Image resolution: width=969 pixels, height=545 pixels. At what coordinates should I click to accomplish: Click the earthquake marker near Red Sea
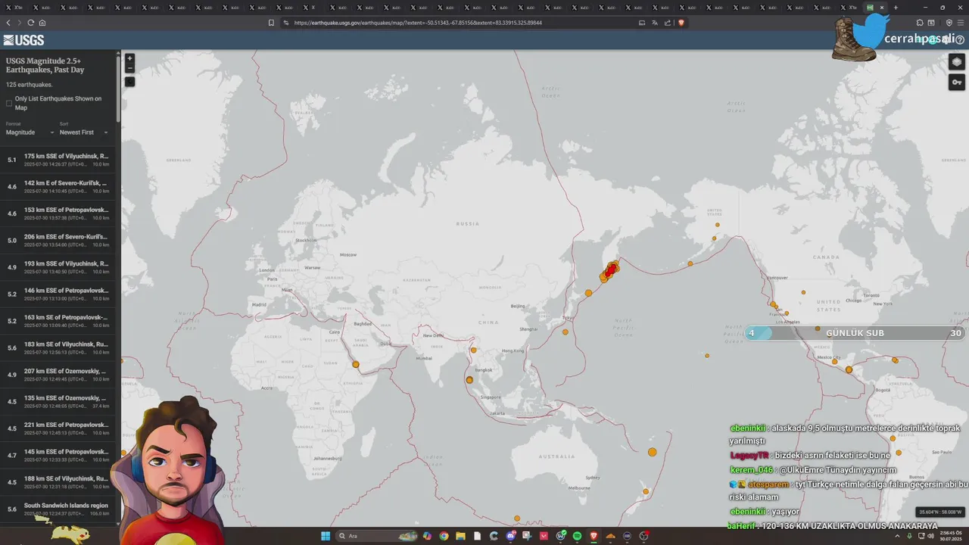356,365
